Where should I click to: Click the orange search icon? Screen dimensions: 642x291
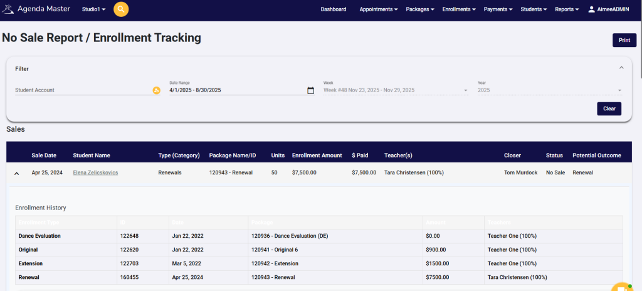[121, 9]
